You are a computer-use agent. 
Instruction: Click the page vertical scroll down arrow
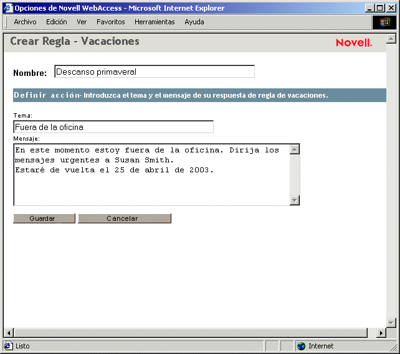391,323
